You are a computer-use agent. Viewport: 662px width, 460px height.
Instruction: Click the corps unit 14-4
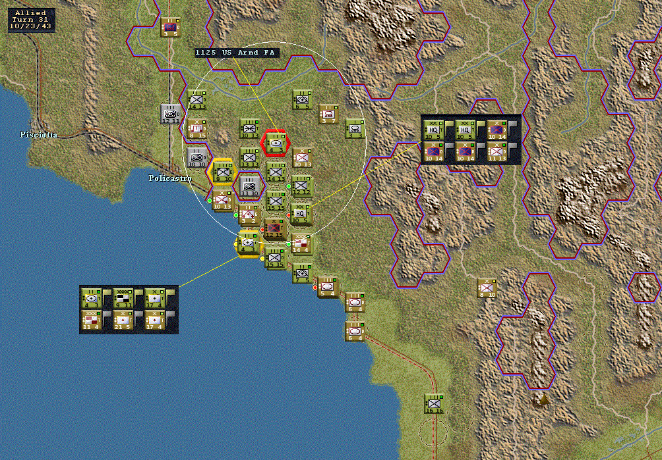(301, 243)
